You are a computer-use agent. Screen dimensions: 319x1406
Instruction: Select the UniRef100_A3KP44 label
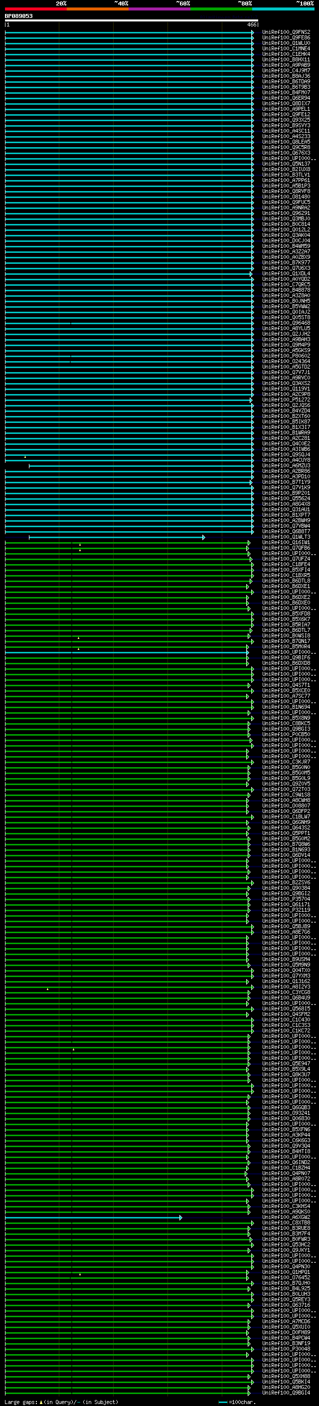point(286,1135)
